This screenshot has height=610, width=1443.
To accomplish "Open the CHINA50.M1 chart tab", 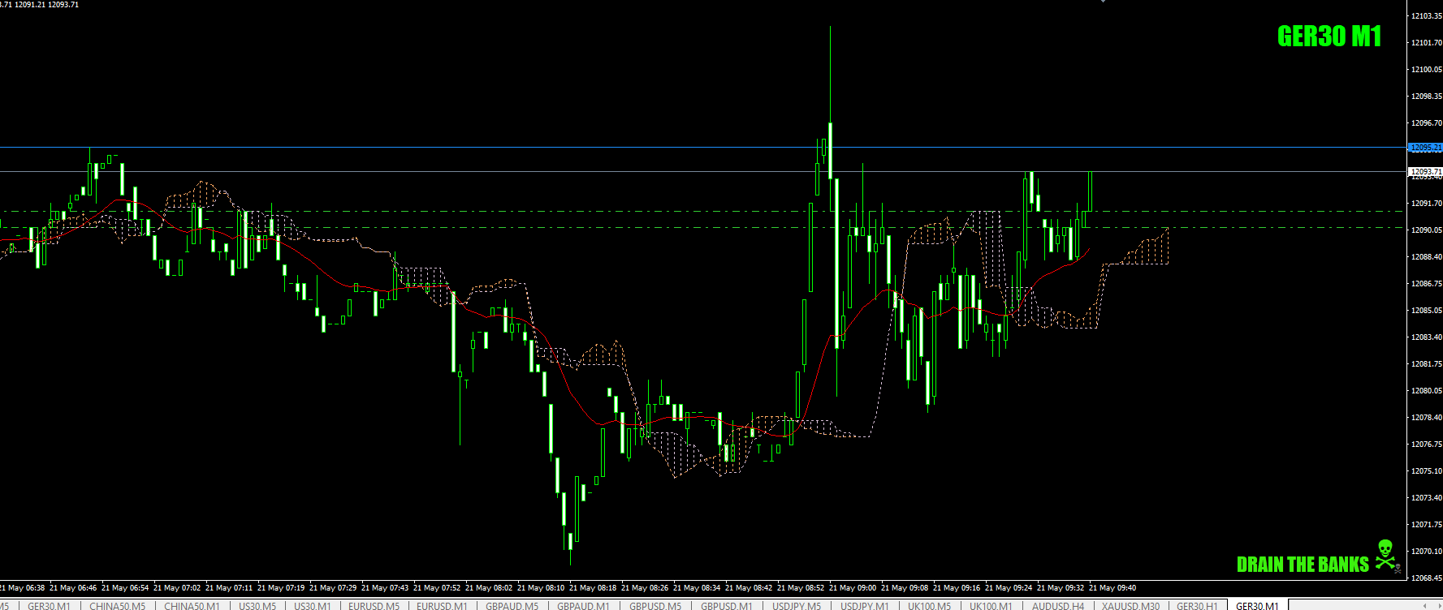I will click(x=192, y=606).
